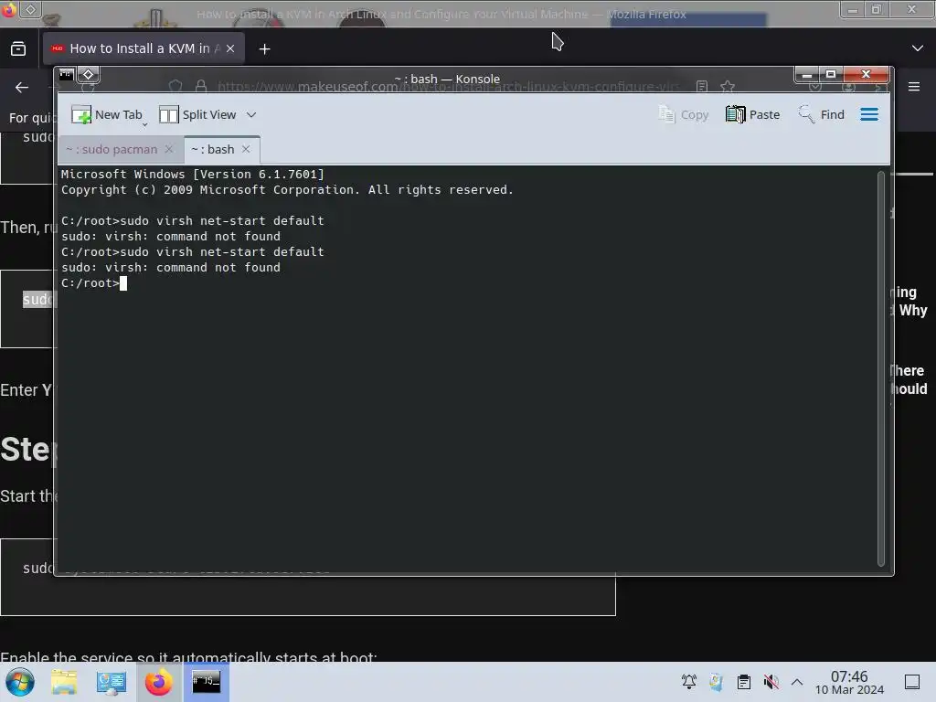Paste clipboard into Konsole terminal
The width and height of the screenshot is (936, 702).
[753, 114]
